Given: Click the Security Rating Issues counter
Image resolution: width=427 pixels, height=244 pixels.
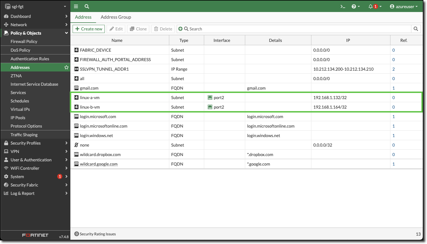Looking at the screenshot, I should pos(95,234).
